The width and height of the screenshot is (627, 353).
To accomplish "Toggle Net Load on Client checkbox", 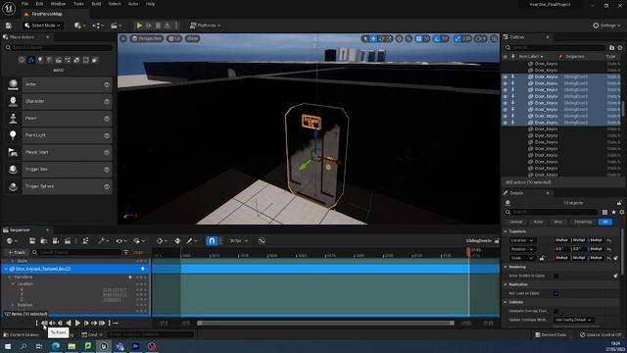I will point(555,293).
